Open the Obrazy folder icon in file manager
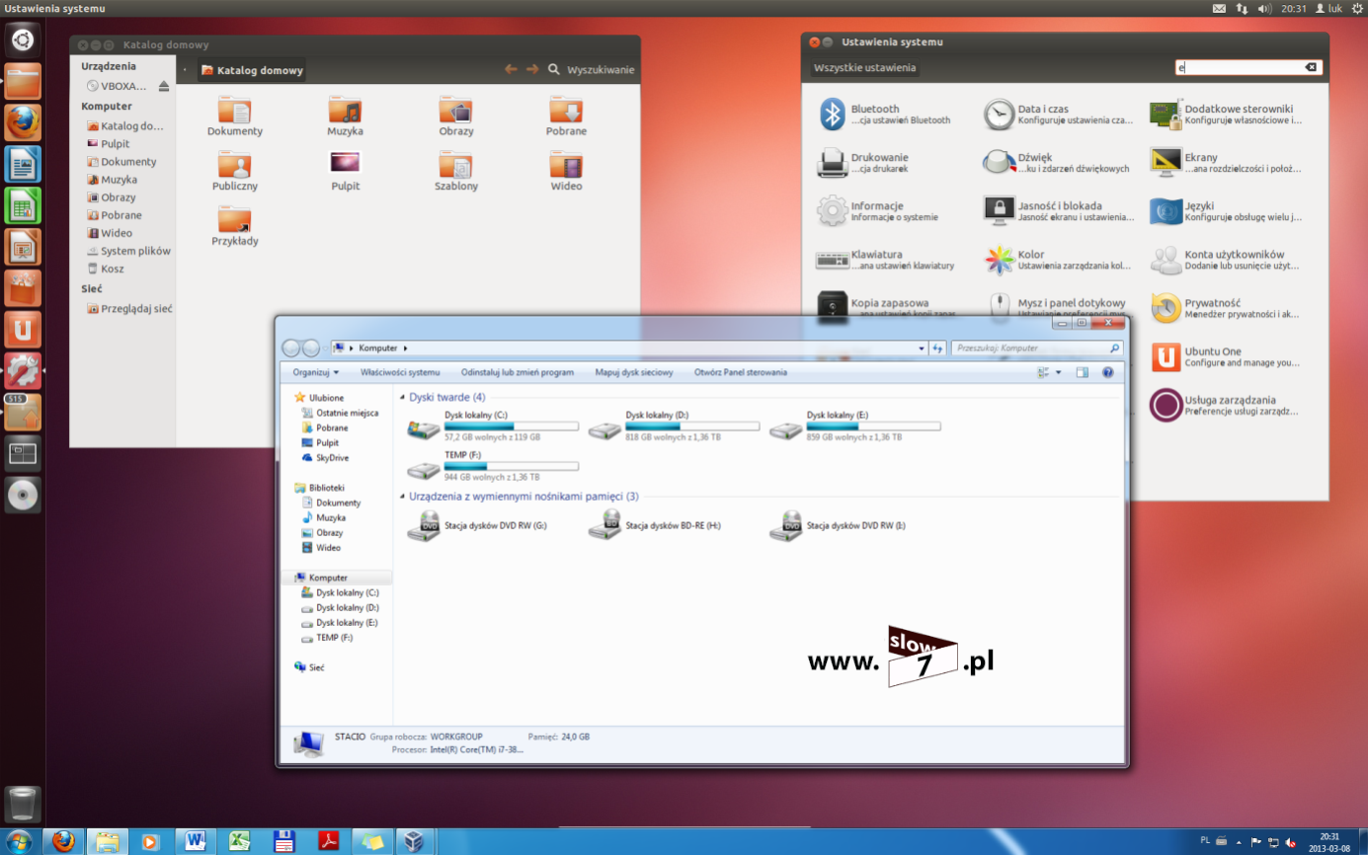This screenshot has height=855, width=1368. (x=456, y=109)
